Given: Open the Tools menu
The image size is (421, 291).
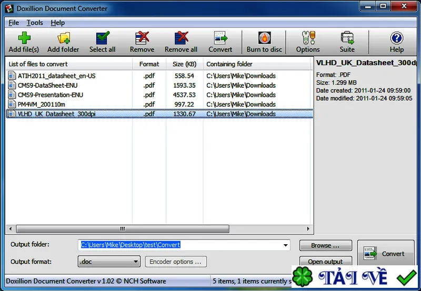Looking at the screenshot, I should pyautogui.click(x=35, y=23).
